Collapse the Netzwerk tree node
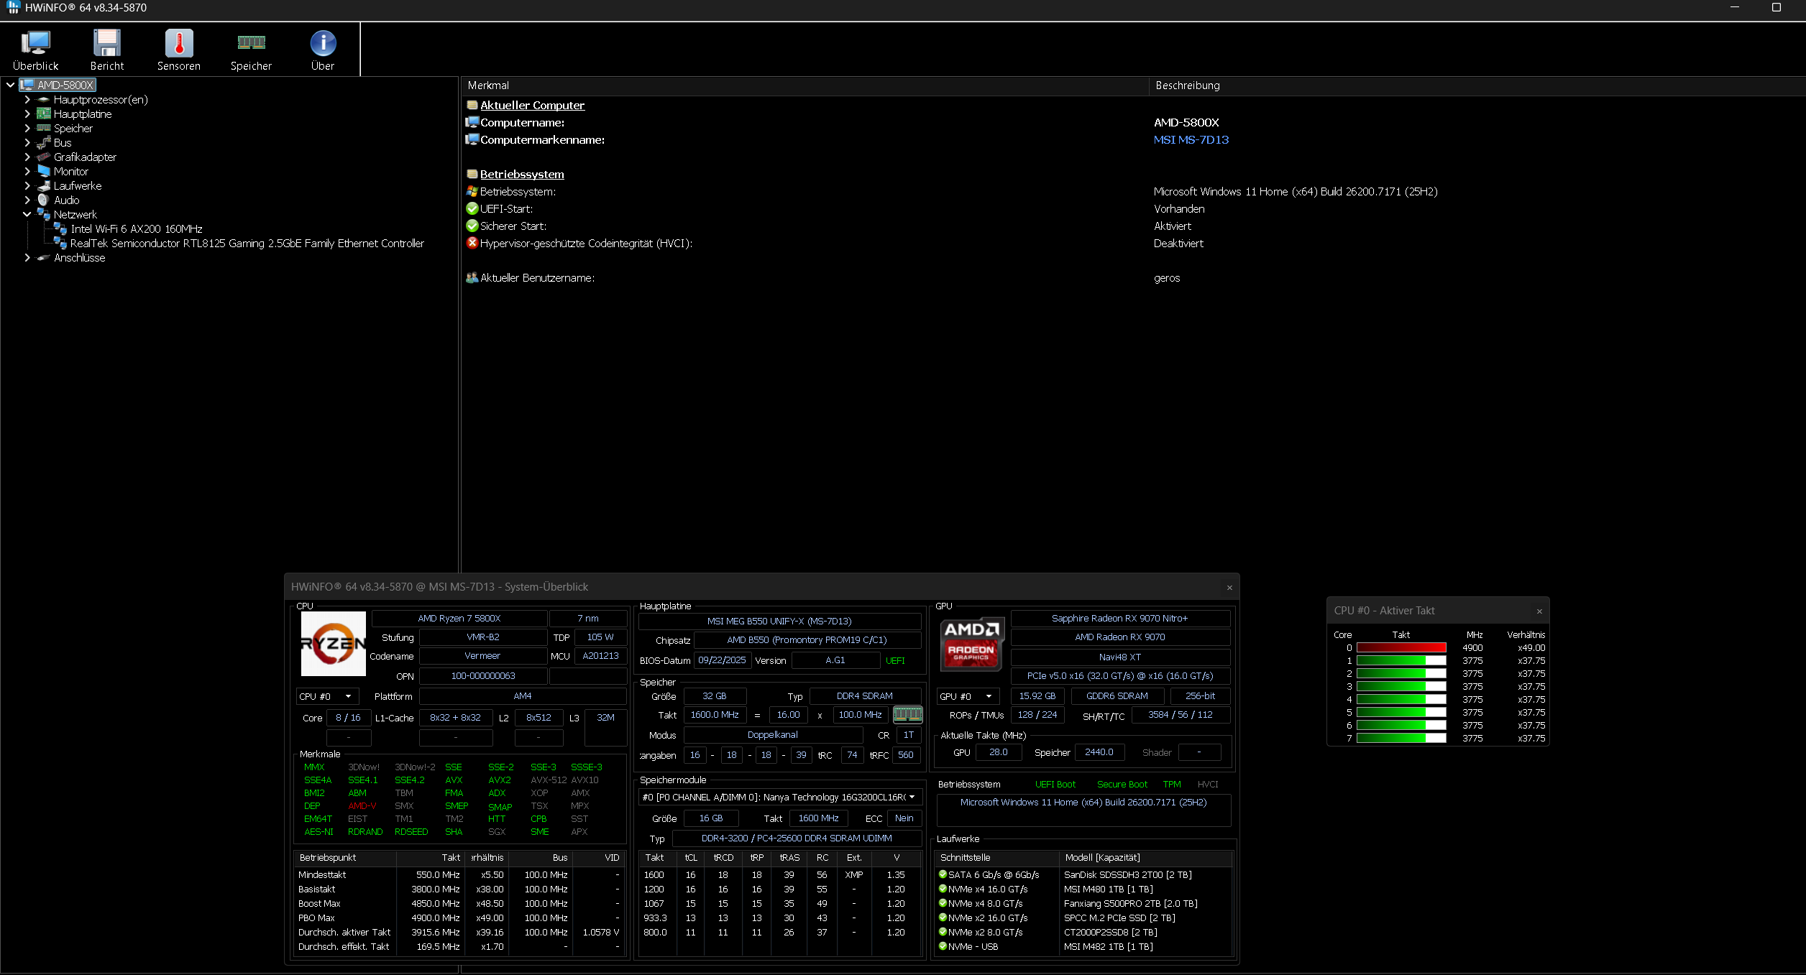The image size is (1806, 975). point(27,215)
